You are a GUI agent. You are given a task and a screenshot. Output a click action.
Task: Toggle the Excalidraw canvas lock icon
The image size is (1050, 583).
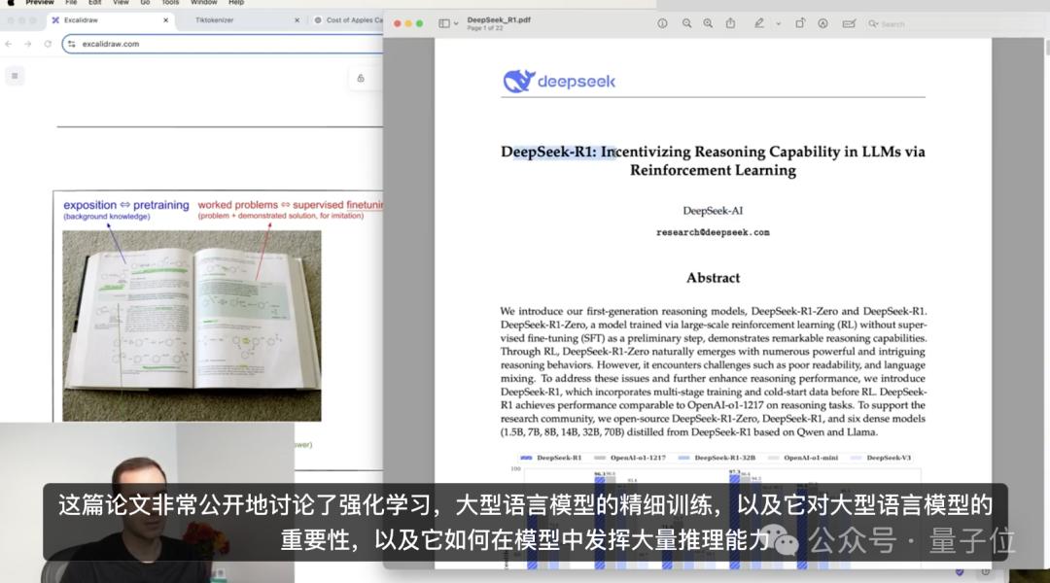click(x=361, y=79)
